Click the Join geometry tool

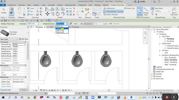click(x=30, y=14)
